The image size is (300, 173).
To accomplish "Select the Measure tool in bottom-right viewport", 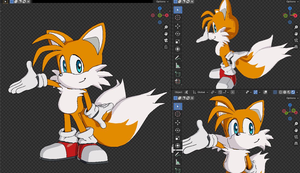I will tap(178, 162).
